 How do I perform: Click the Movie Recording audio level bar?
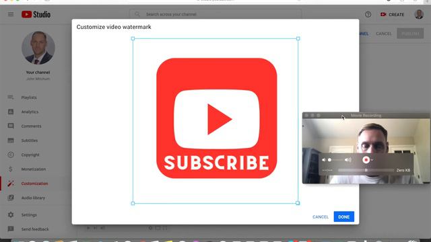[366, 170]
